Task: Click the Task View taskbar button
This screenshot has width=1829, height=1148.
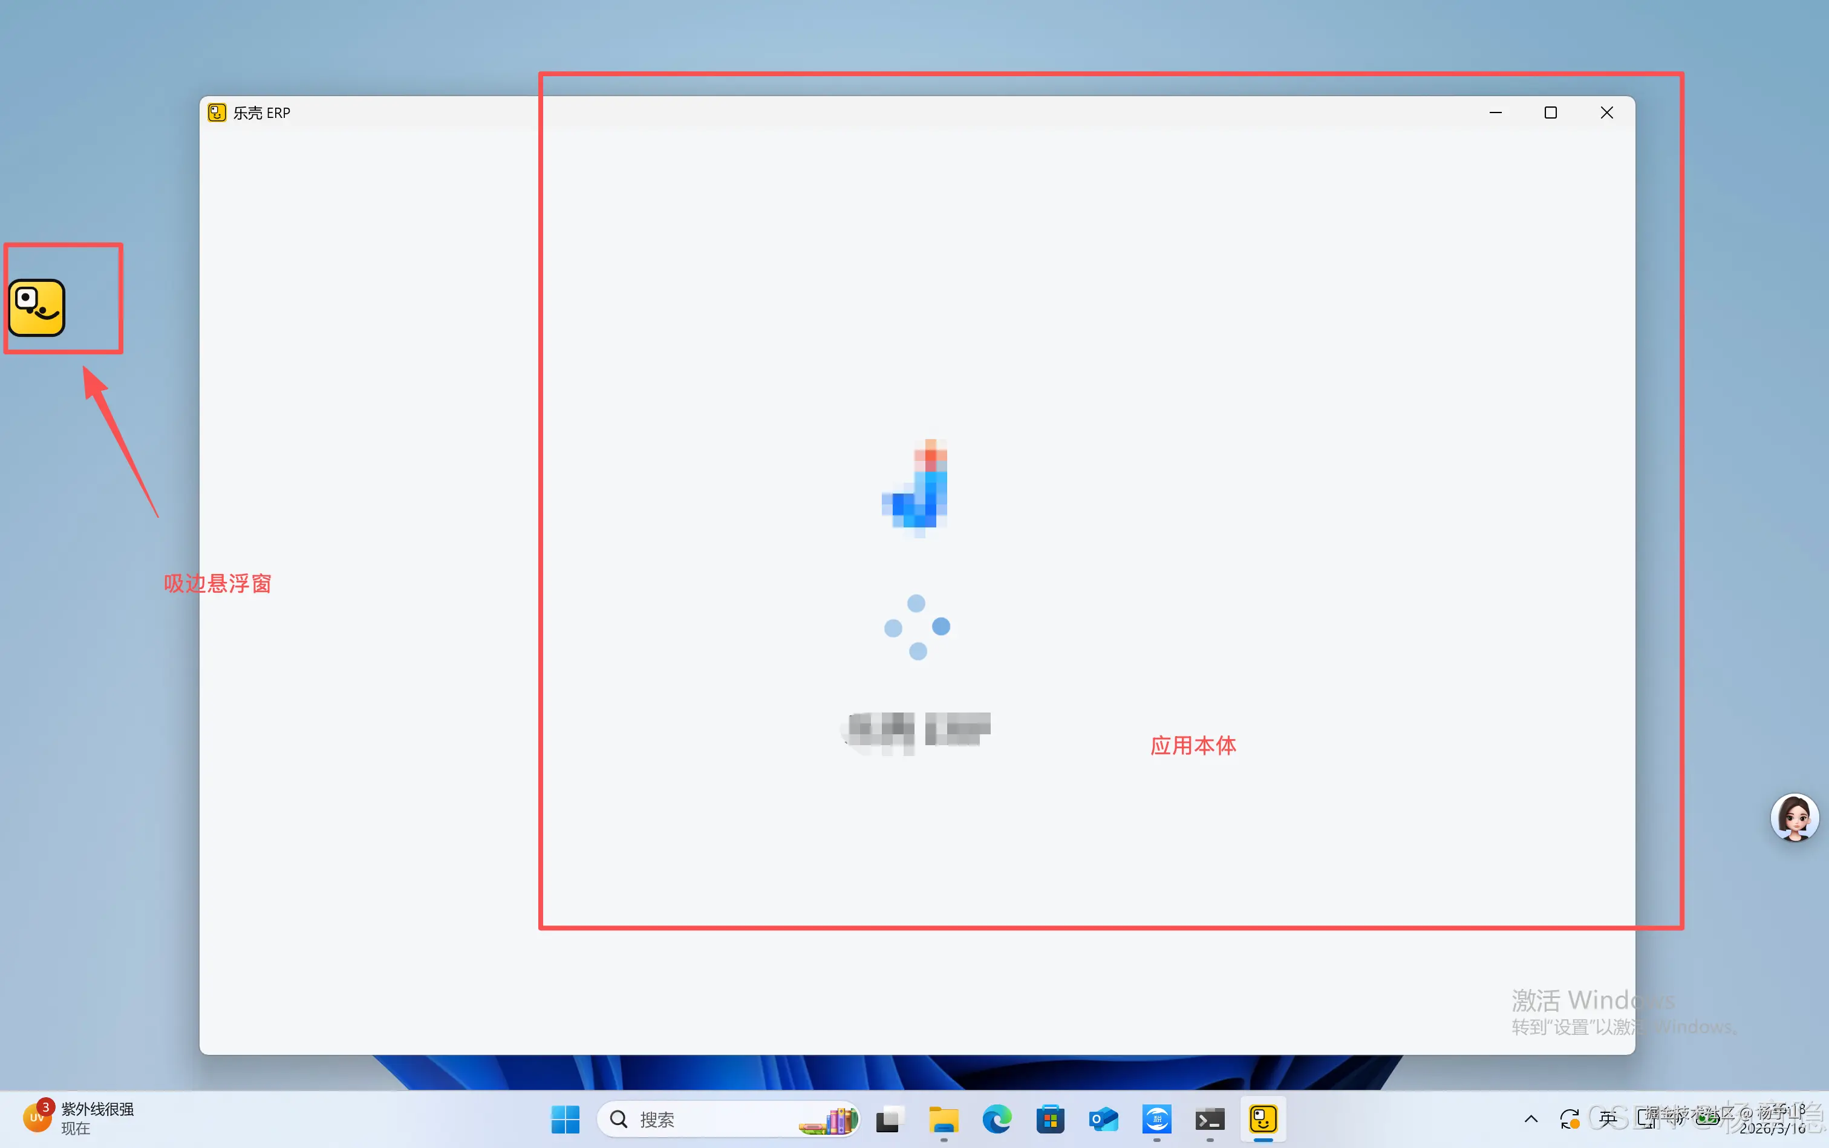Action: pyautogui.click(x=890, y=1119)
